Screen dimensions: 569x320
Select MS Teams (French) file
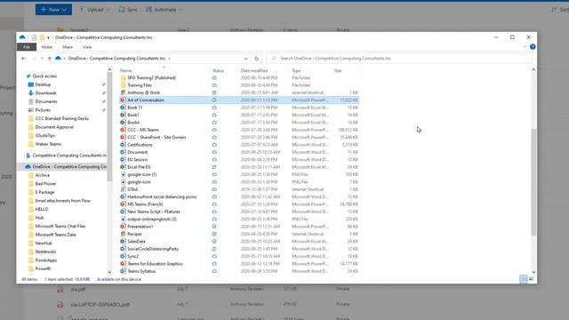[145, 204]
